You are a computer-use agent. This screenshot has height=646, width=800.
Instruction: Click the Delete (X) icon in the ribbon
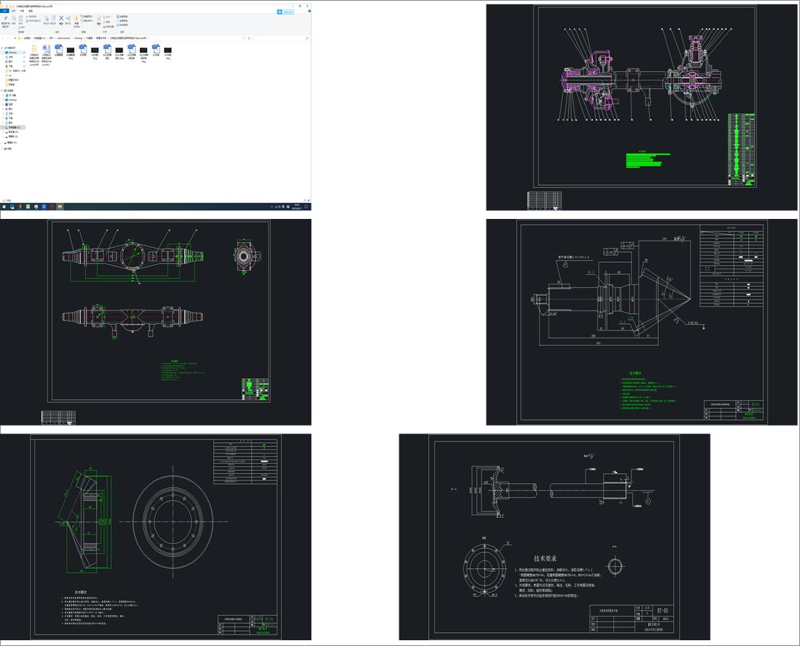61,19
